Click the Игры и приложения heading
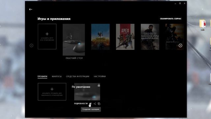The image size is (211, 119). [x=54, y=19]
